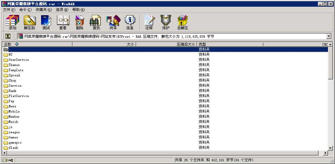Click the 注释 (Comment) toolbar icon

coord(149,23)
